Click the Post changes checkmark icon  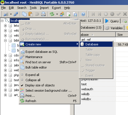point(119,14)
